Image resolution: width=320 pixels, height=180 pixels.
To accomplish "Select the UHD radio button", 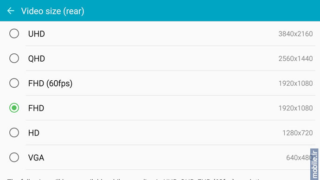I will (x=14, y=33).
